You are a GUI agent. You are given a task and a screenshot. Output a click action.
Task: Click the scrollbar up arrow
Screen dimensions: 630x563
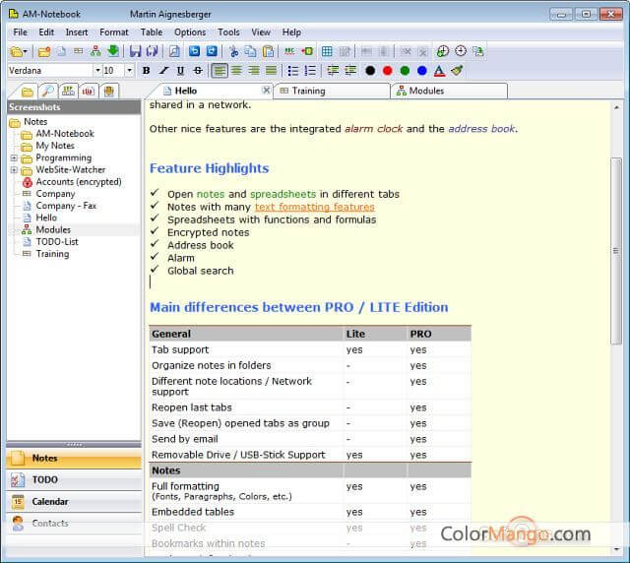(x=616, y=107)
